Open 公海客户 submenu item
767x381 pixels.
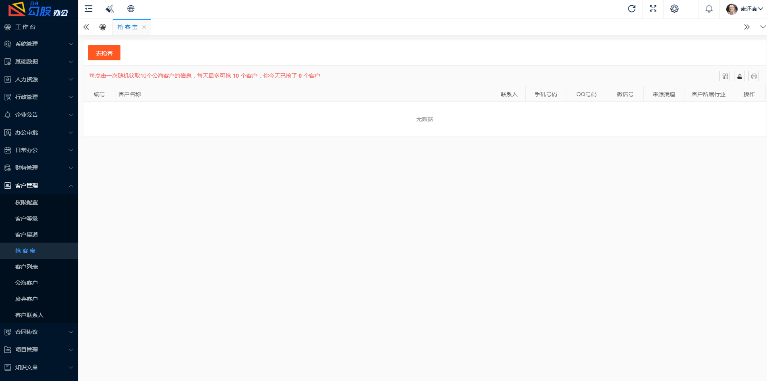(x=39, y=283)
